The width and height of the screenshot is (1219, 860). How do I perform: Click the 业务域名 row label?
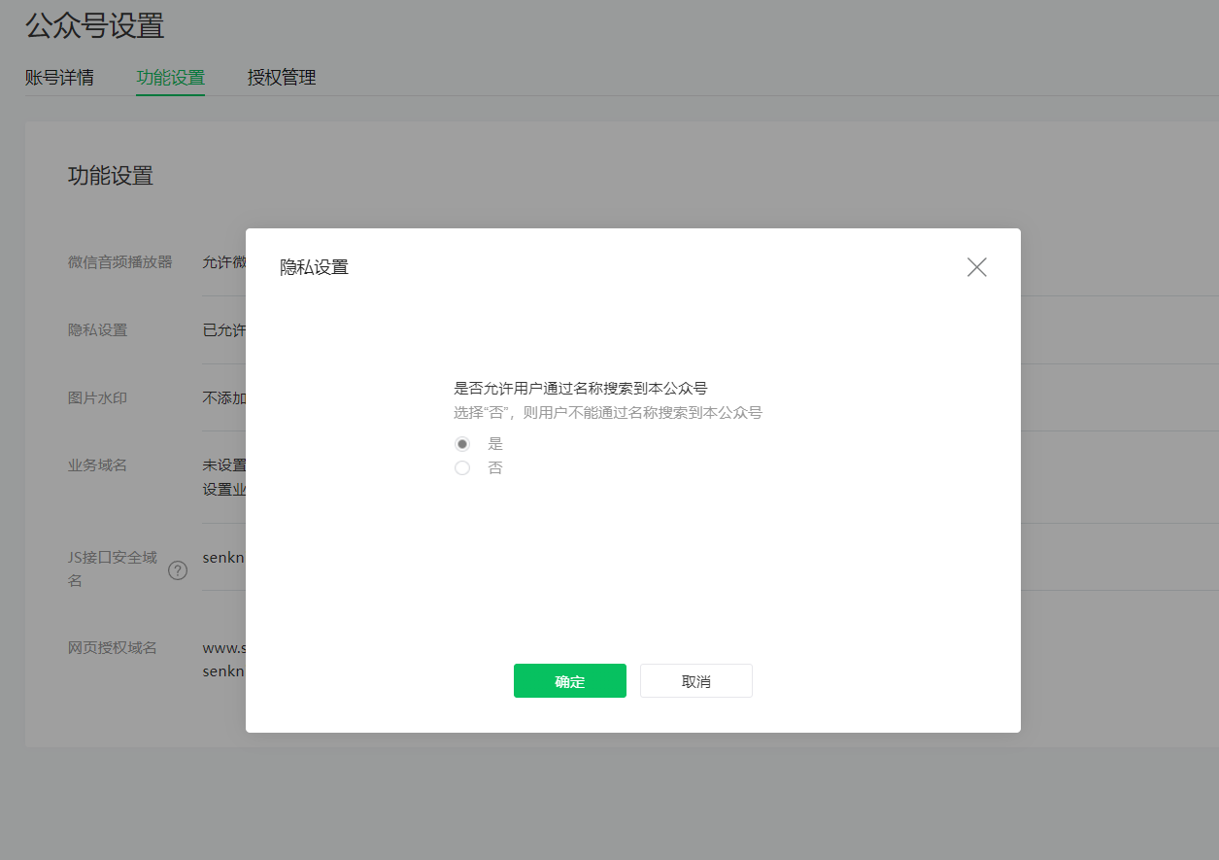pos(98,464)
